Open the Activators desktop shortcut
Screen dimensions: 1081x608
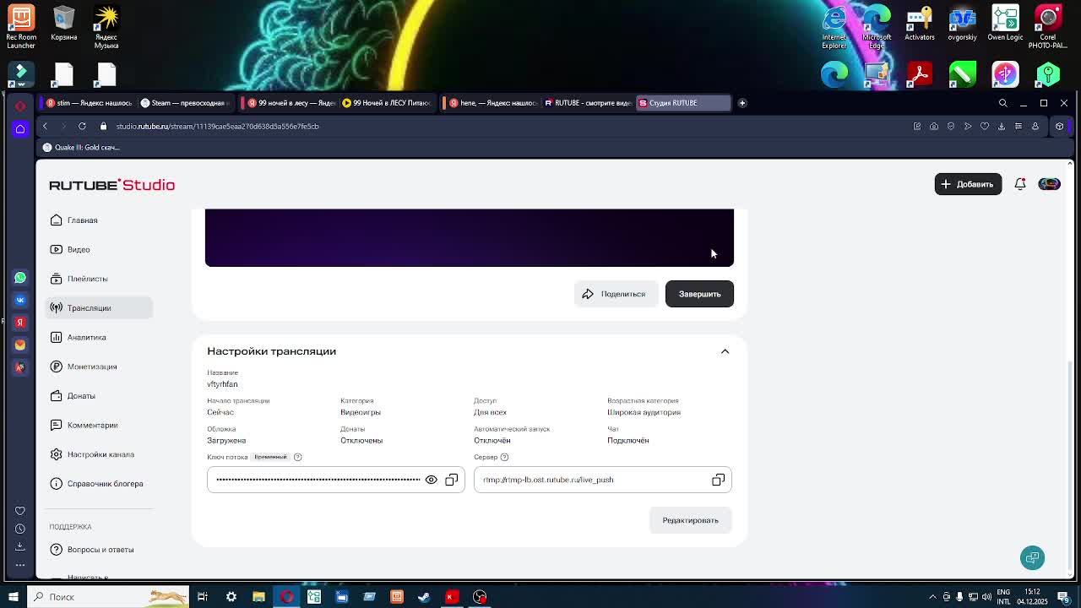(x=920, y=24)
